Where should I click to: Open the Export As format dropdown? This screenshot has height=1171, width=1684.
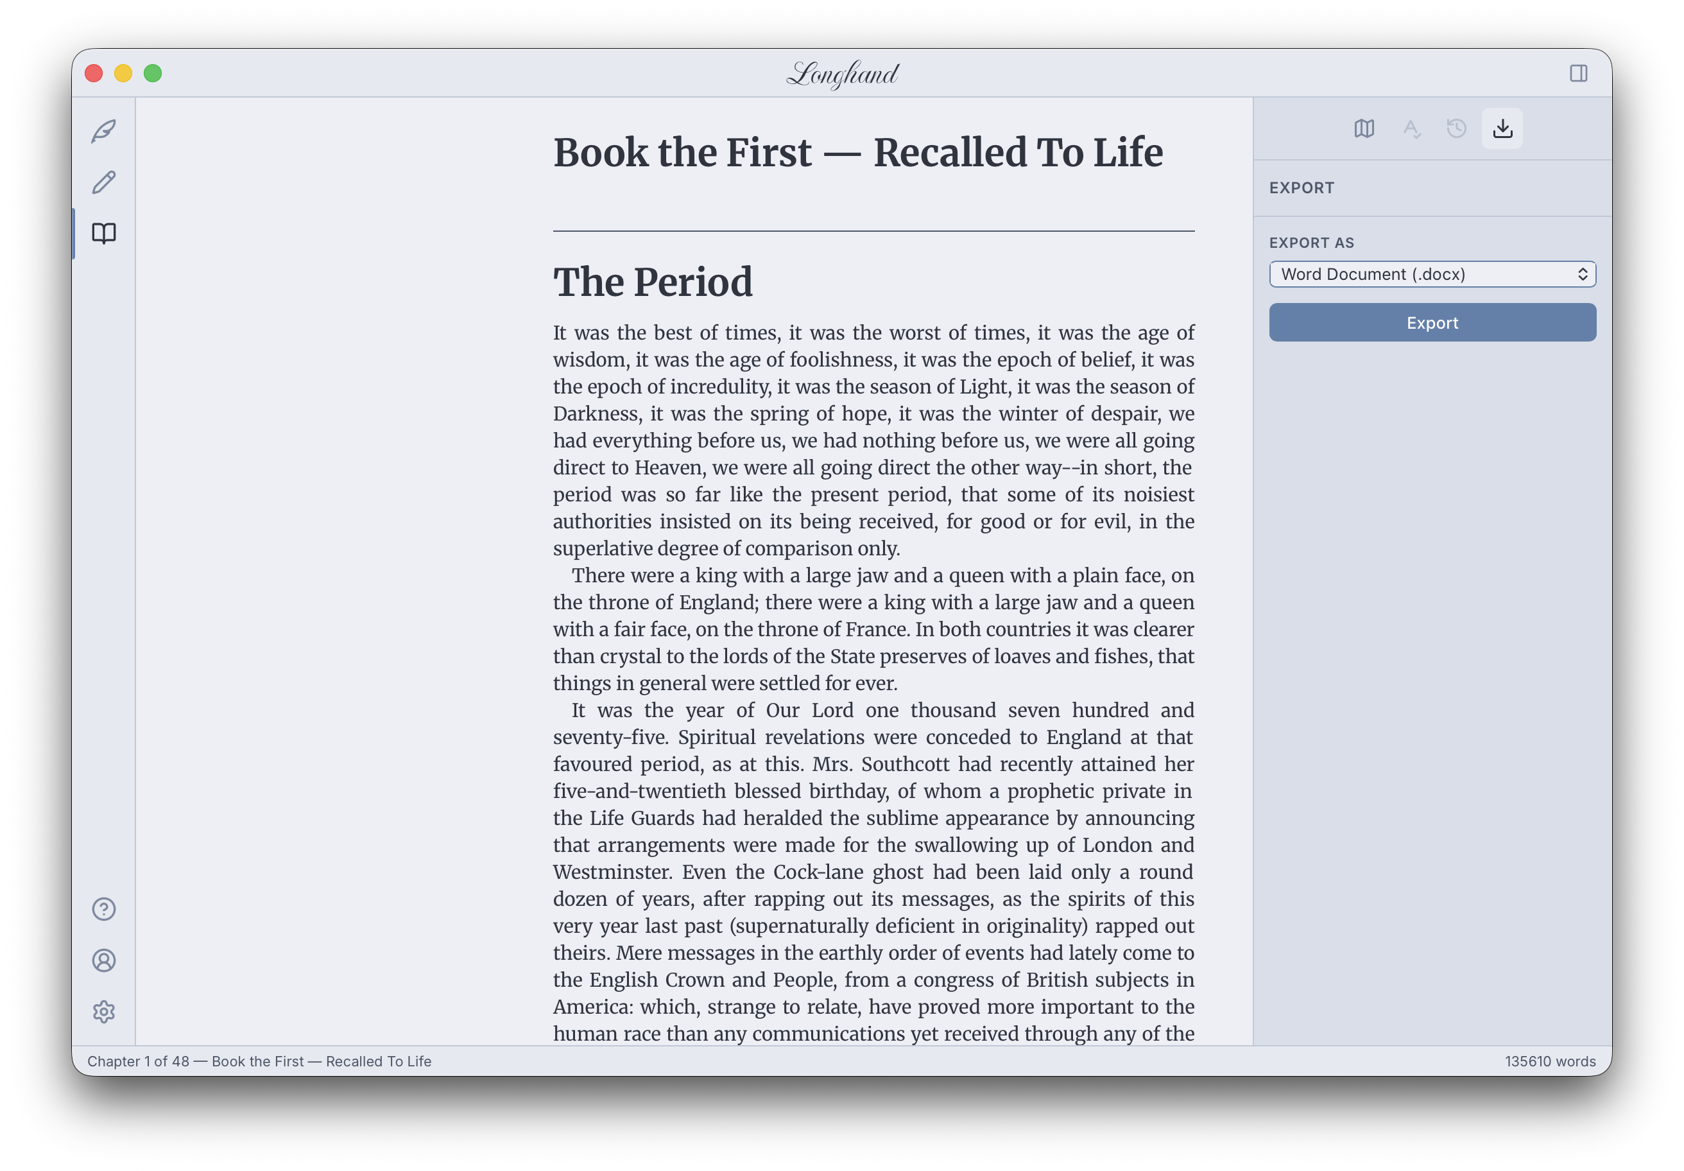[1423, 274]
